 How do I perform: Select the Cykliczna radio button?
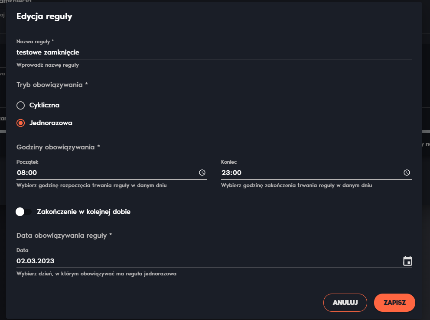pos(20,105)
